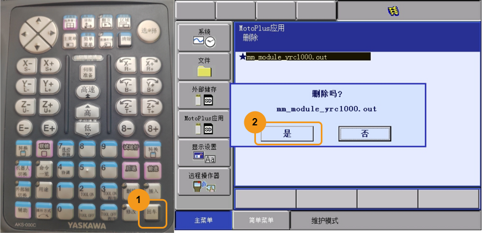Push numeric key 7 连动单独
The height and width of the screenshot is (233, 482).
tap(65, 149)
